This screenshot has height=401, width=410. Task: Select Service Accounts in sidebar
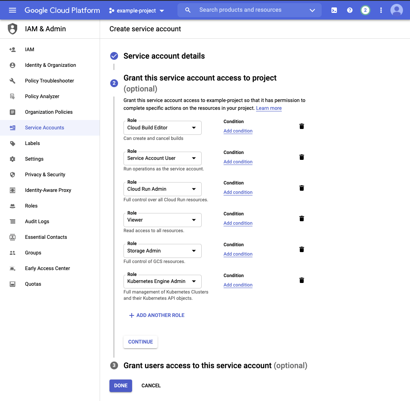click(50, 127)
